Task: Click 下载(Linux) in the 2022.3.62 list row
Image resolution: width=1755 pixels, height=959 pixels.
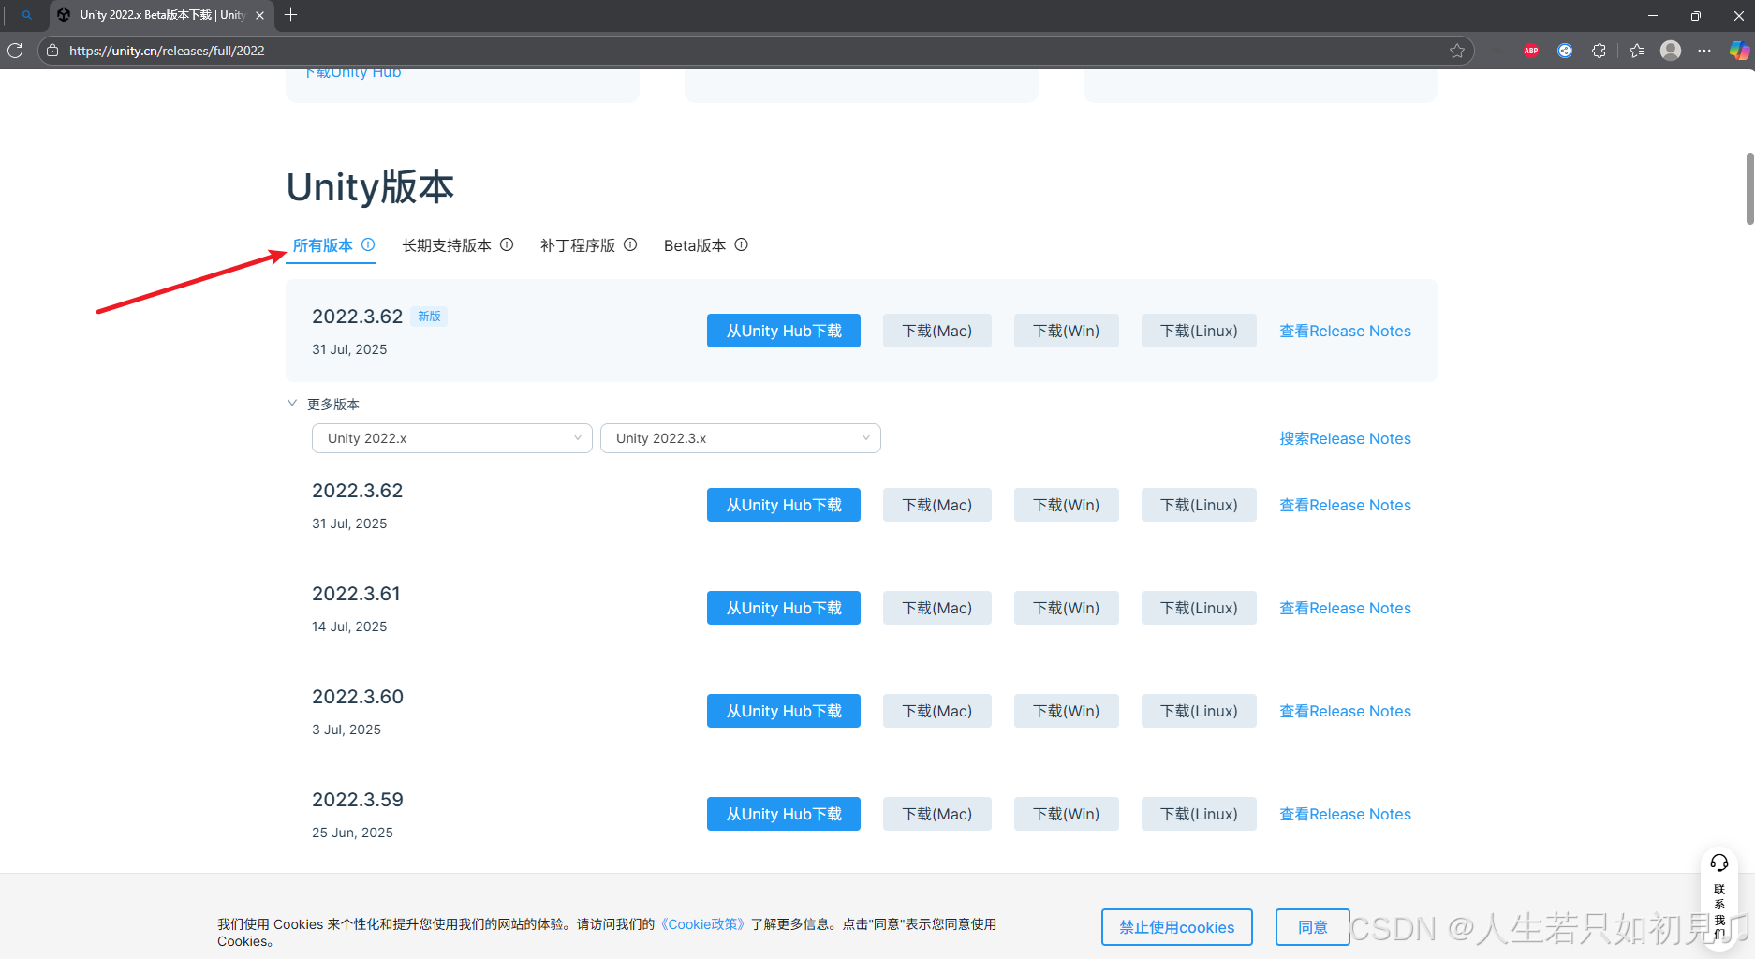Action: point(1199,505)
